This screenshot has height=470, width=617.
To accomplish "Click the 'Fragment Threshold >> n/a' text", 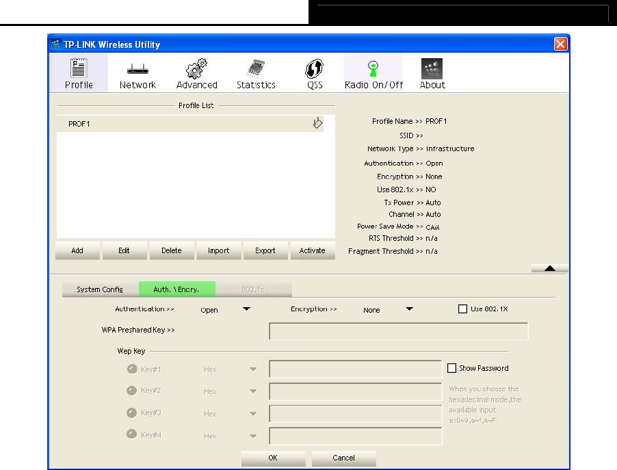I will coord(393,251).
